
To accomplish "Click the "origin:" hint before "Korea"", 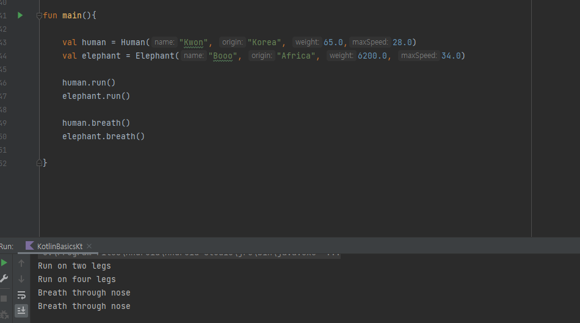I will [x=232, y=42].
